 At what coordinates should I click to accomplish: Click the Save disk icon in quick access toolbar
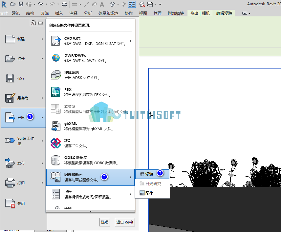21,4
